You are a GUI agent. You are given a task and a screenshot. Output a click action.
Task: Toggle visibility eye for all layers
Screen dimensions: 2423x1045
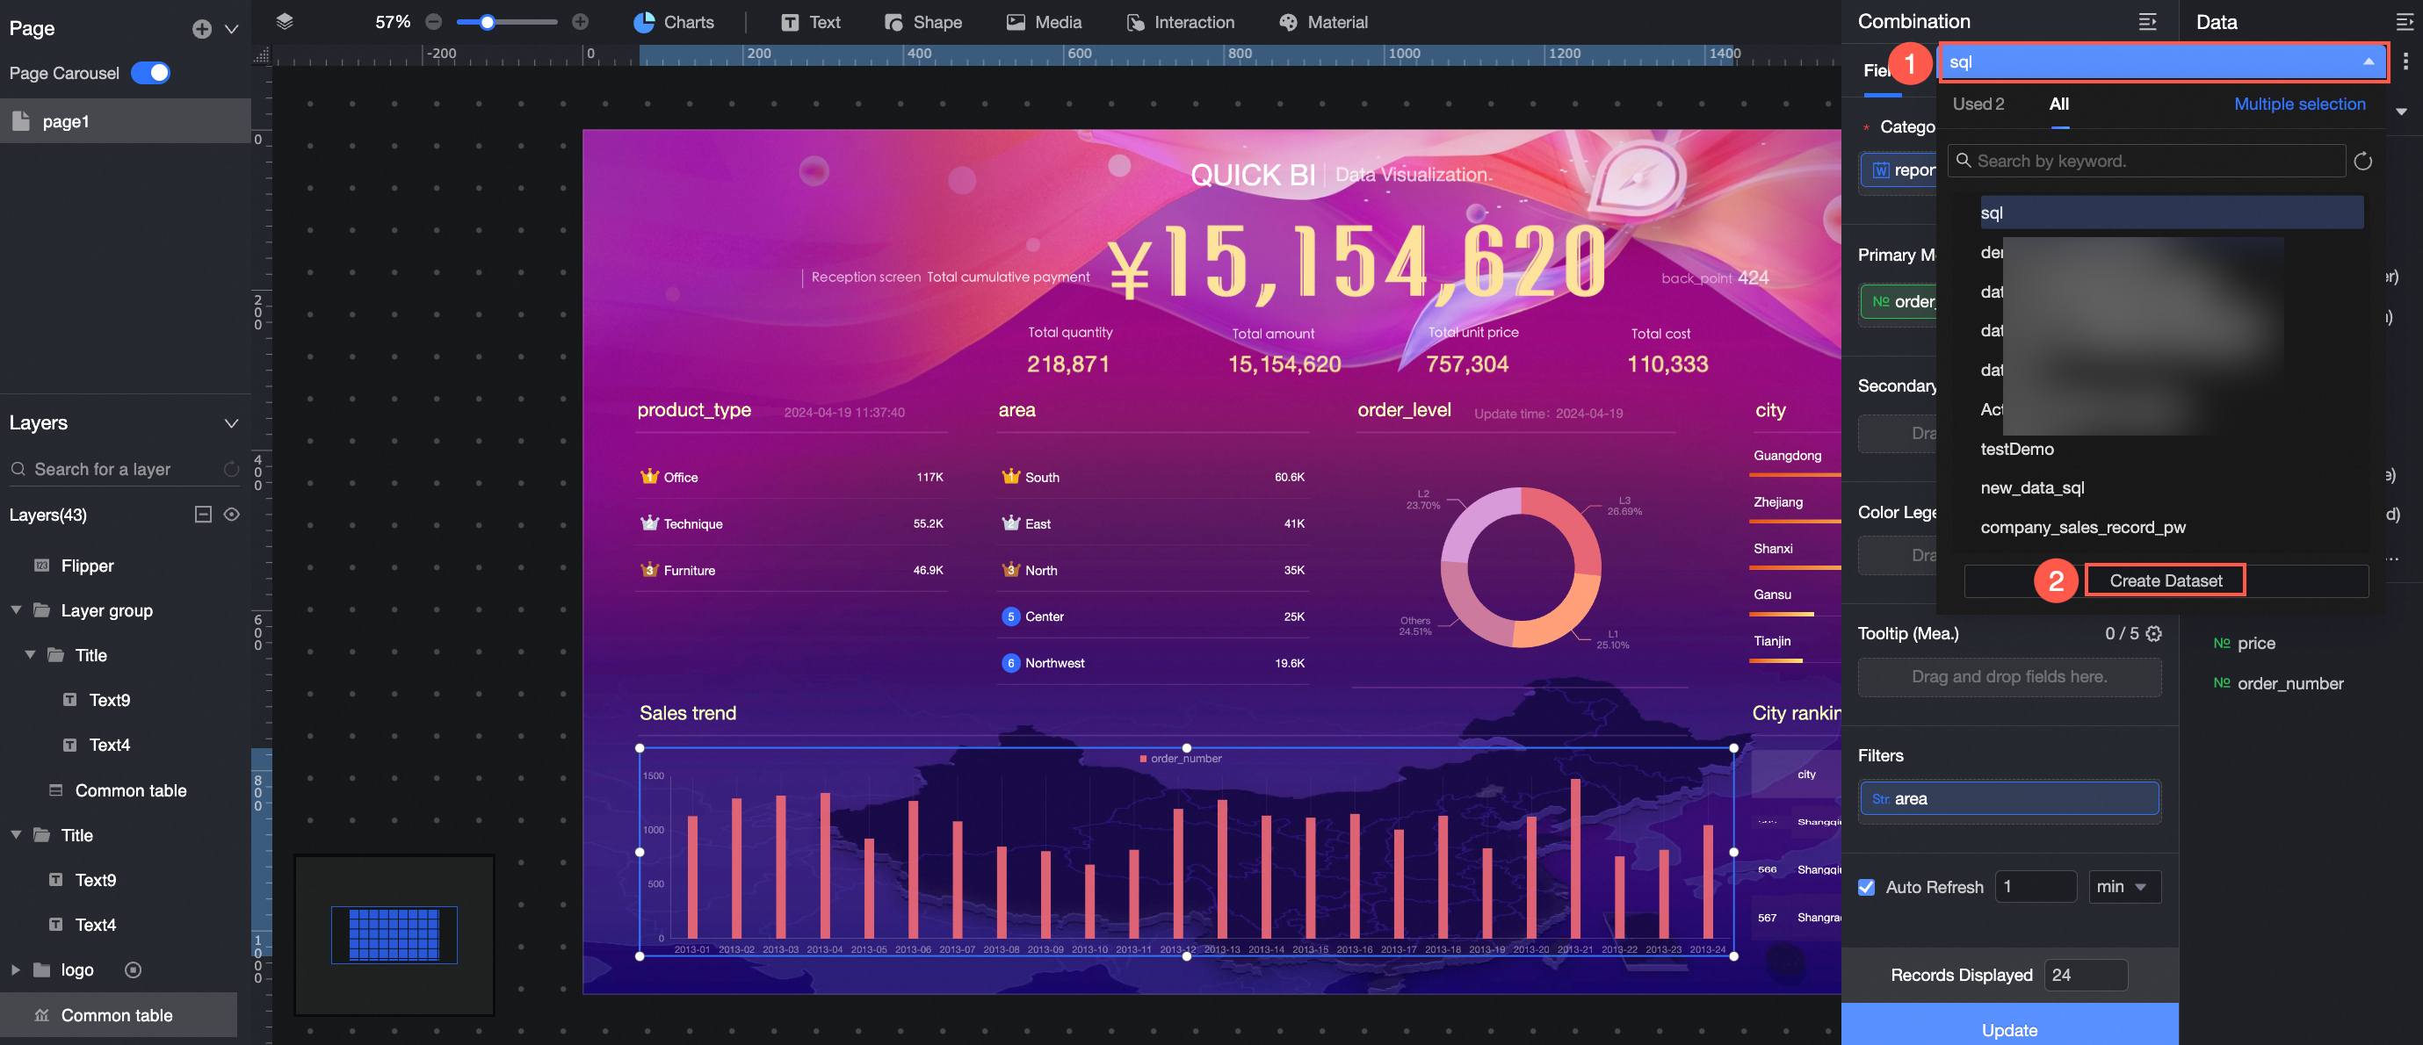tap(231, 515)
